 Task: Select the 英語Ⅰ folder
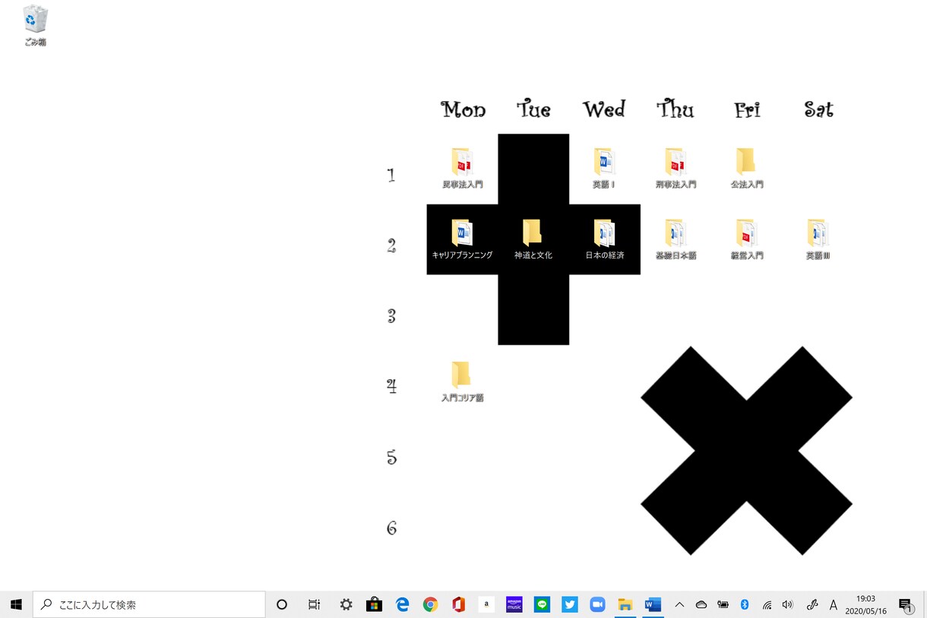(x=604, y=168)
